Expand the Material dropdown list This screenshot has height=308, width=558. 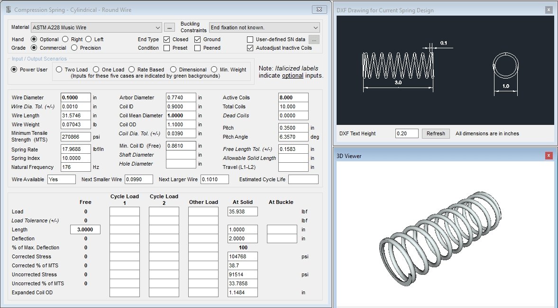(x=158, y=27)
